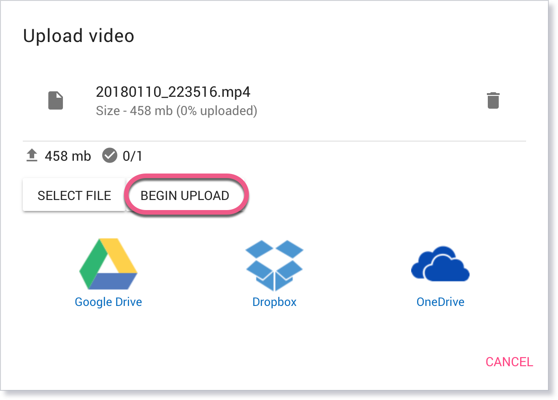
Task: Click the Dropbox box logo
Action: (274, 265)
